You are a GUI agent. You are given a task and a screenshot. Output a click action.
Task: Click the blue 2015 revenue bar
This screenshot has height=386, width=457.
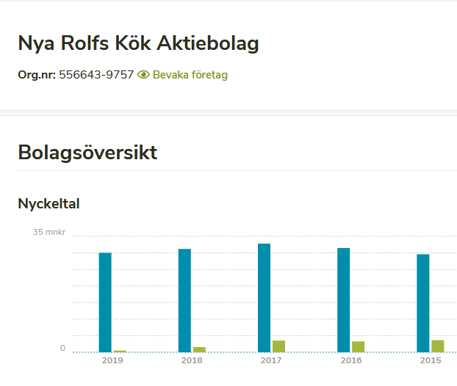[x=423, y=303]
